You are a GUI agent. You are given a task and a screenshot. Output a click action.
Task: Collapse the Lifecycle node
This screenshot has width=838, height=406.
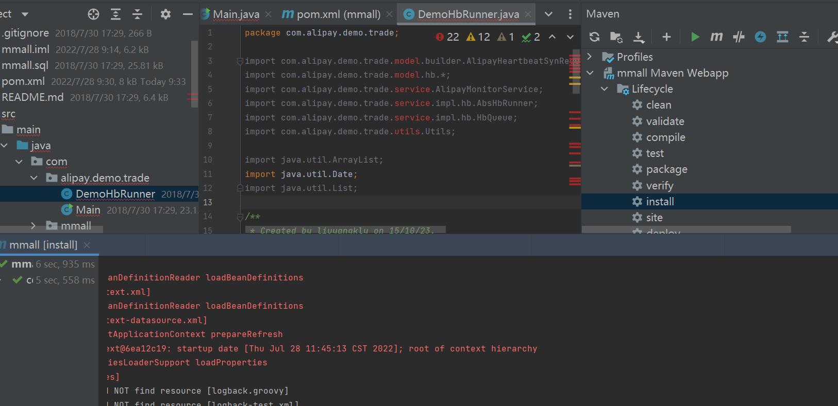pos(605,89)
